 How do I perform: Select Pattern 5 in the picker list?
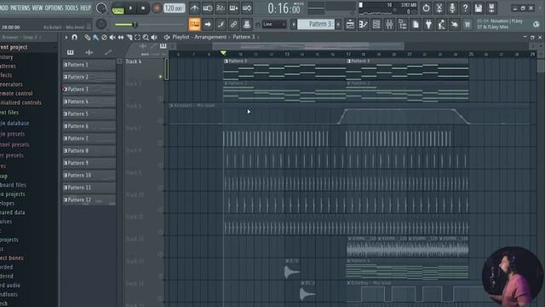click(89, 113)
